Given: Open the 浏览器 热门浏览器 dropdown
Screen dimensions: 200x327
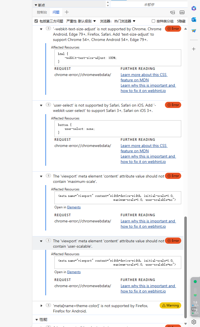Looking at the screenshot, I should 118,21.
